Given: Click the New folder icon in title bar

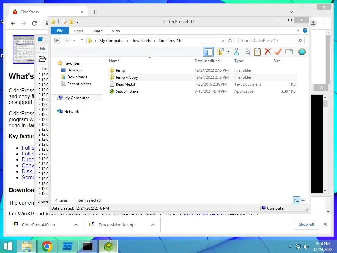Looking at the screenshot, I should point(71,21).
